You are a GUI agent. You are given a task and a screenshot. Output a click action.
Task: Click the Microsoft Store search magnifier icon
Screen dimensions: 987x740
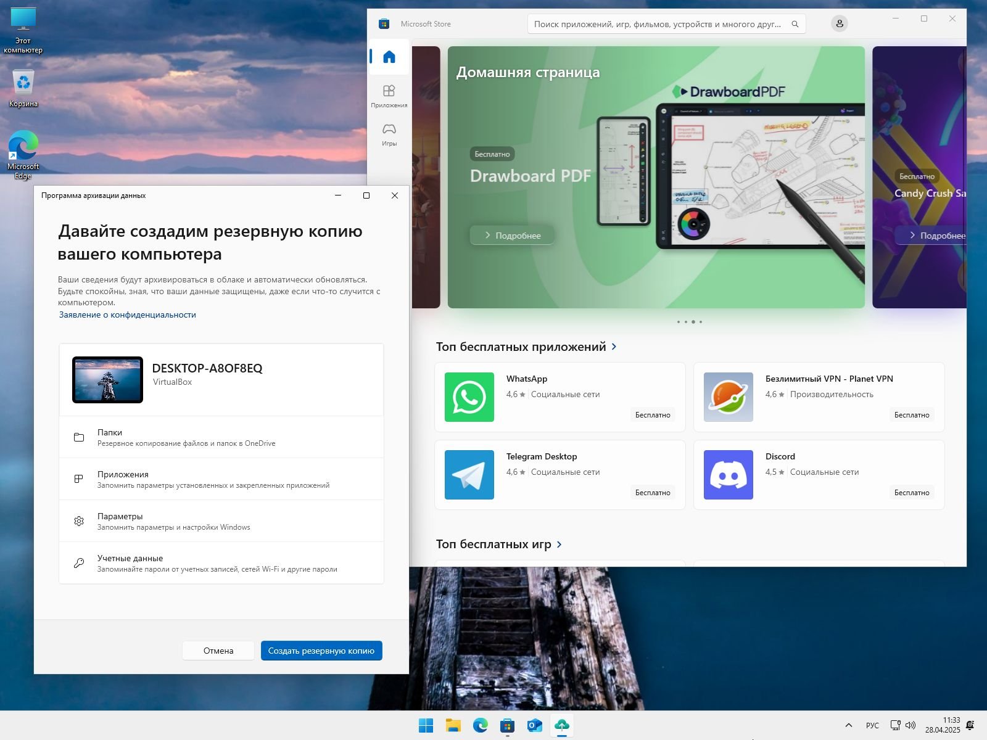coord(795,24)
